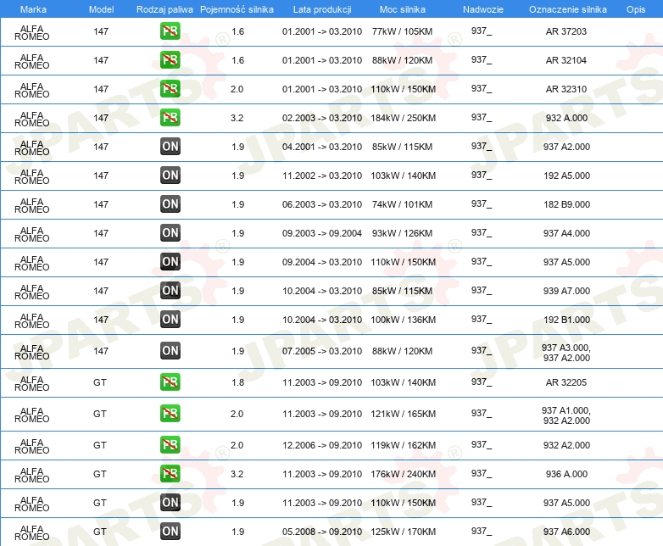Screen dimensions: 663x546
Task: Click petrol icon in GT 119kW / 162KM row
Action: pyautogui.click(x=170, y=444)
